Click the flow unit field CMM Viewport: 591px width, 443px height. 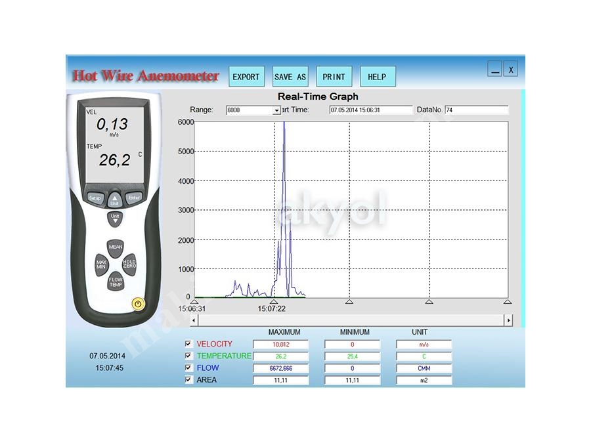pos(424,368)
